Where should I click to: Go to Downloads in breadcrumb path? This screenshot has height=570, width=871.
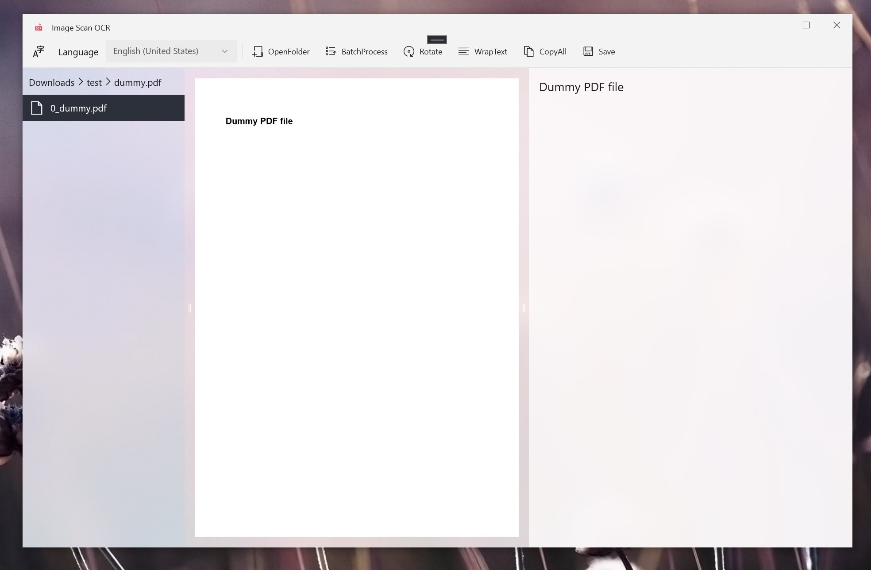coord(51,83)
